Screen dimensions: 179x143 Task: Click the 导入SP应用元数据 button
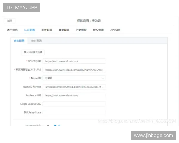click(33, 52)
